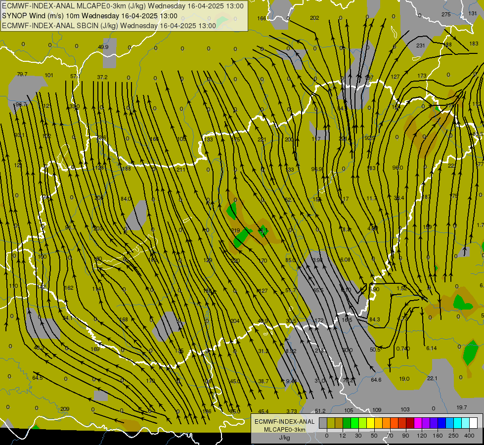484x445 pixels.
Task: Click the map value 0.740
Action: (403, 349)
